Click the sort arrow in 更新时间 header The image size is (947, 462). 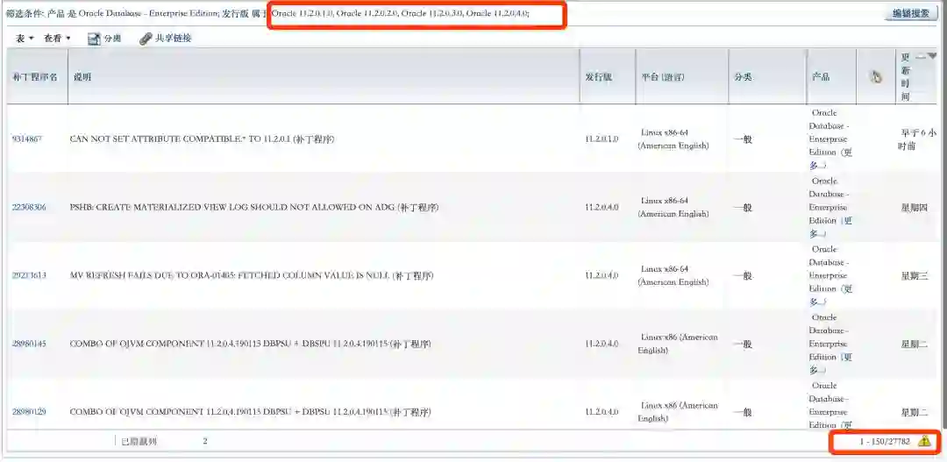[932, 56]
